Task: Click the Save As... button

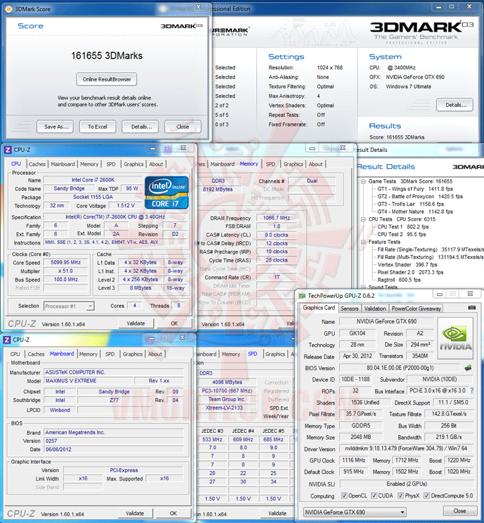Action: (x=55, y=127)
